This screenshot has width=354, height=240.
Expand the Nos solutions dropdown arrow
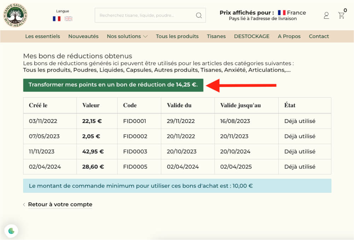(x=145, y=36)
